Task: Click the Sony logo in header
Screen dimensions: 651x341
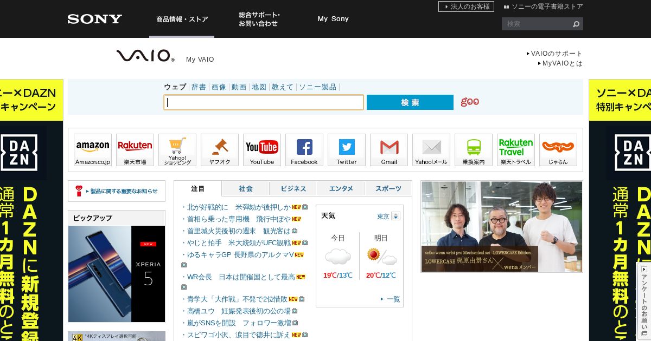Action: (95, 19)
